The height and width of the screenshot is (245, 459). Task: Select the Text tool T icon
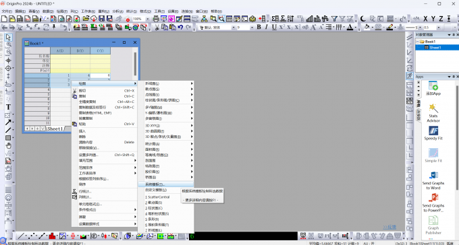pos(8,107)
